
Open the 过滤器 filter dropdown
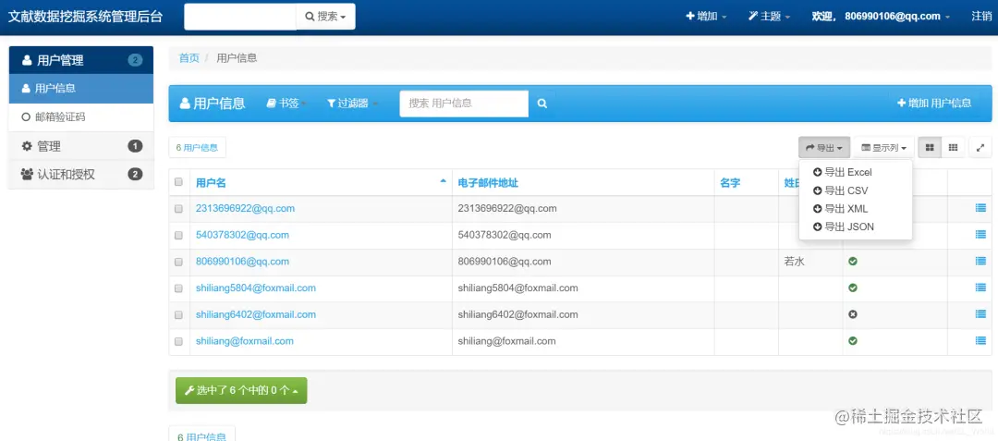[x=352, y=104]
